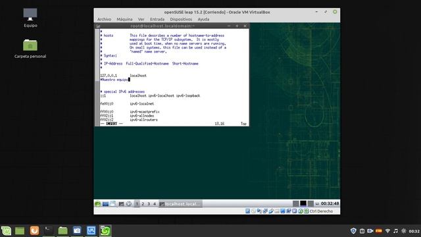Open the guest file manager launcher
This screenshot has height=237, width=421.
[112, 203]
